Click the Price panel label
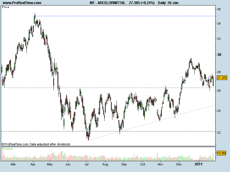 (x=5, y=7)
